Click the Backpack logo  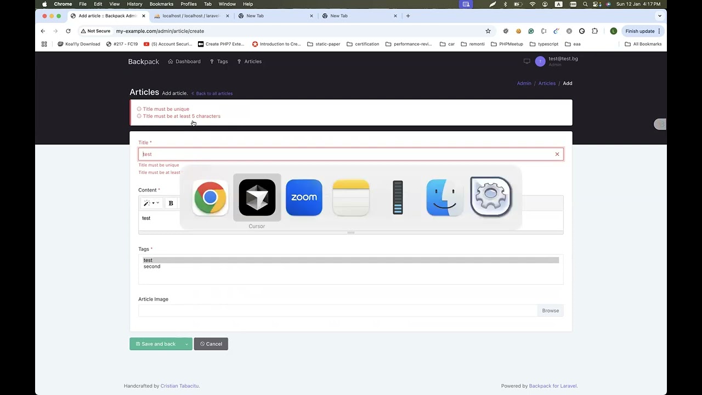click(x=144, y=61)
